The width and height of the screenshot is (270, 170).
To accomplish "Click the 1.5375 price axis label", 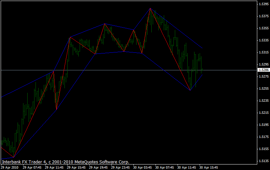I will (264, 16).
